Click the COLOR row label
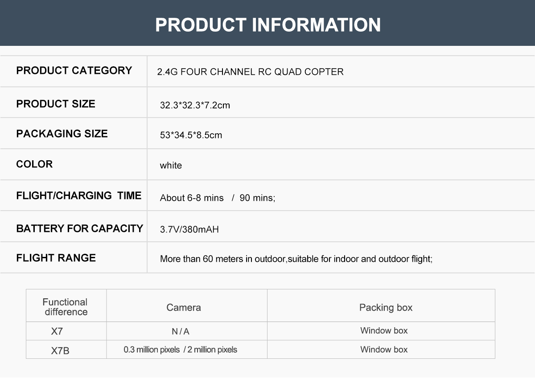The height and width of the screenshot is (390, 535). click(34, 164)
